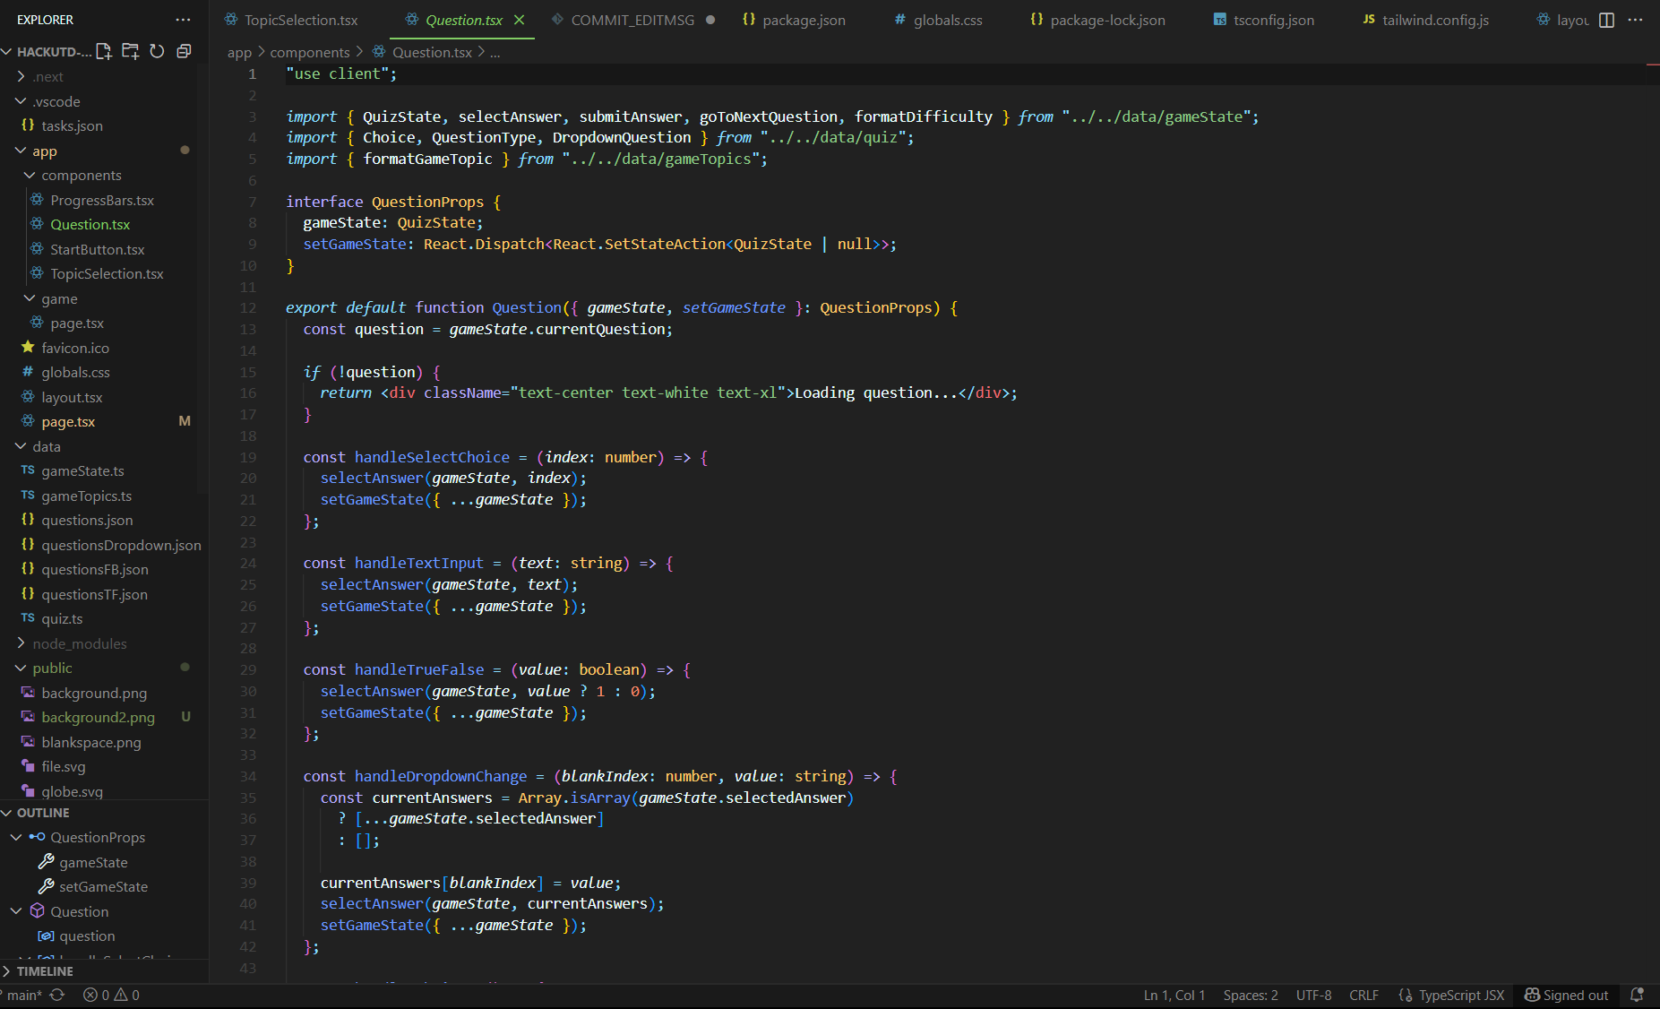The height and width of the screenshot is (1009, 1660).
Task: Click the sync changes icon beside main
Action: coord(57,995)
